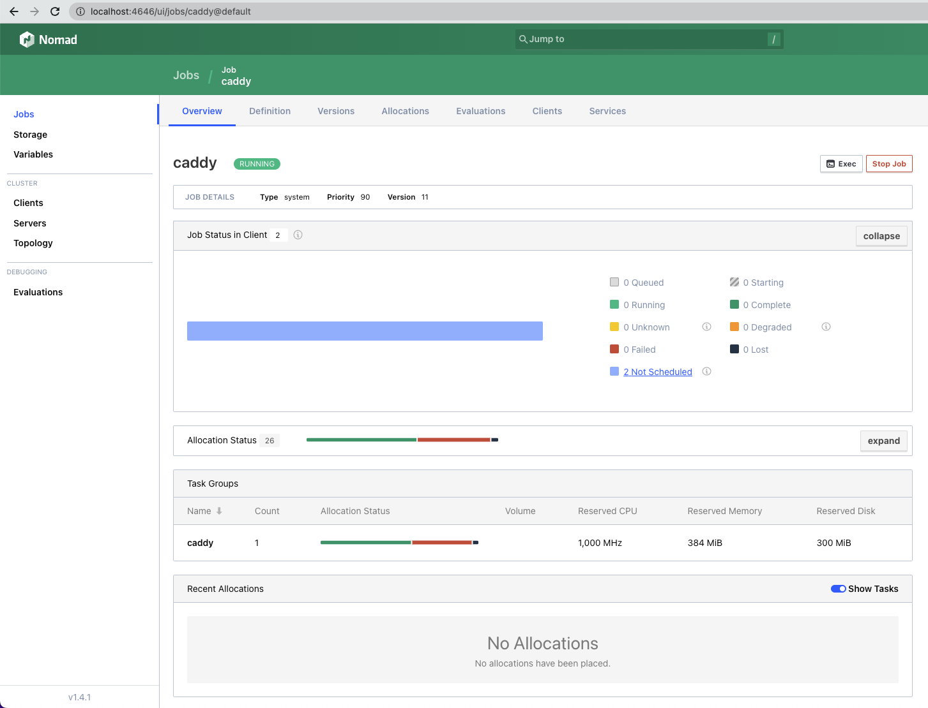Open Variables in the sidebar
928x708 pixels.
(33, 154)
